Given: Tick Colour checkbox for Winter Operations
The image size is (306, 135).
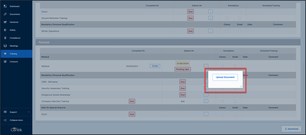Looking at the screenshot, I should [227, 31].
